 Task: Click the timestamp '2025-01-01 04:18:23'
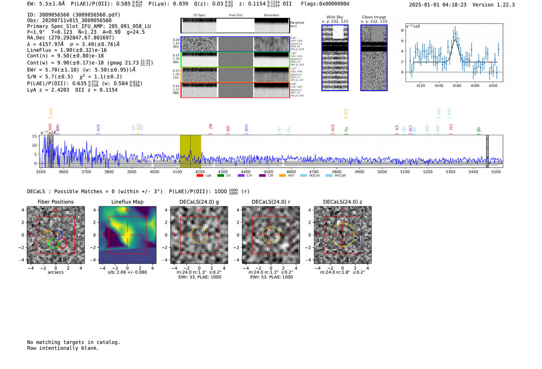(438, 5)
